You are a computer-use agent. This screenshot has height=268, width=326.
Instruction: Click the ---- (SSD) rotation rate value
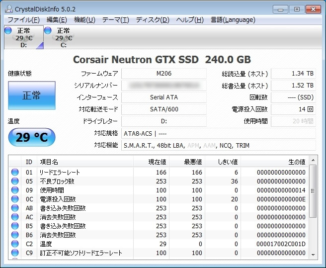(x=293, y=97)
